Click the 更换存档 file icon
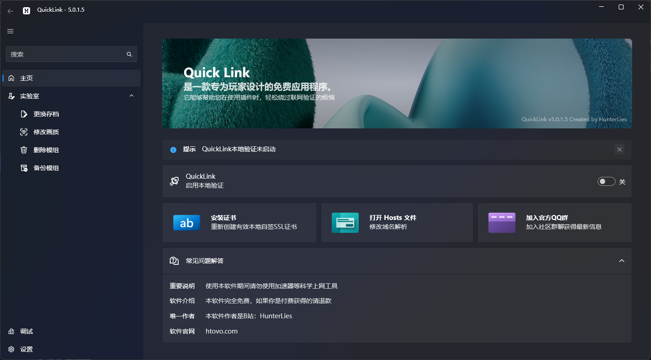 [x=24, y=114]
